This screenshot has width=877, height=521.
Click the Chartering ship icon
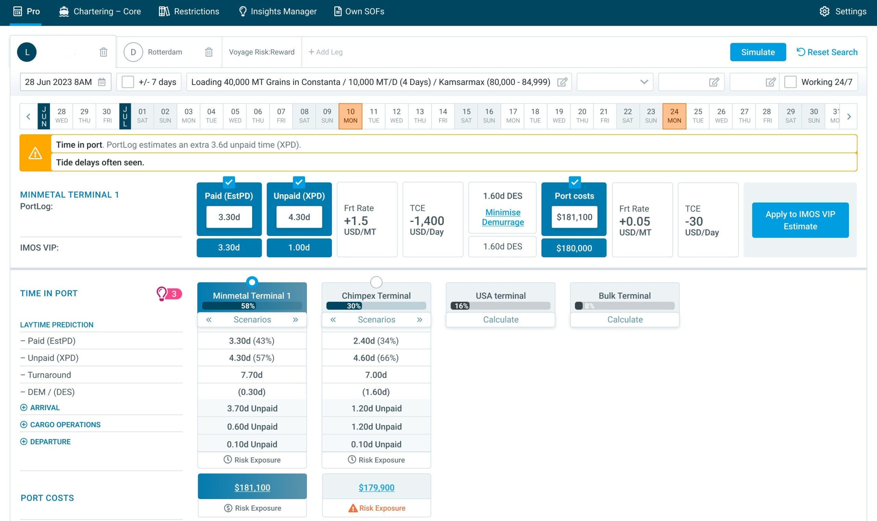[x=64, y=11]
